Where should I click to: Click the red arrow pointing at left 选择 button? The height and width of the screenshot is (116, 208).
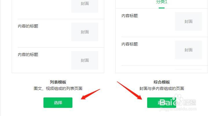(x=90, y=94)
